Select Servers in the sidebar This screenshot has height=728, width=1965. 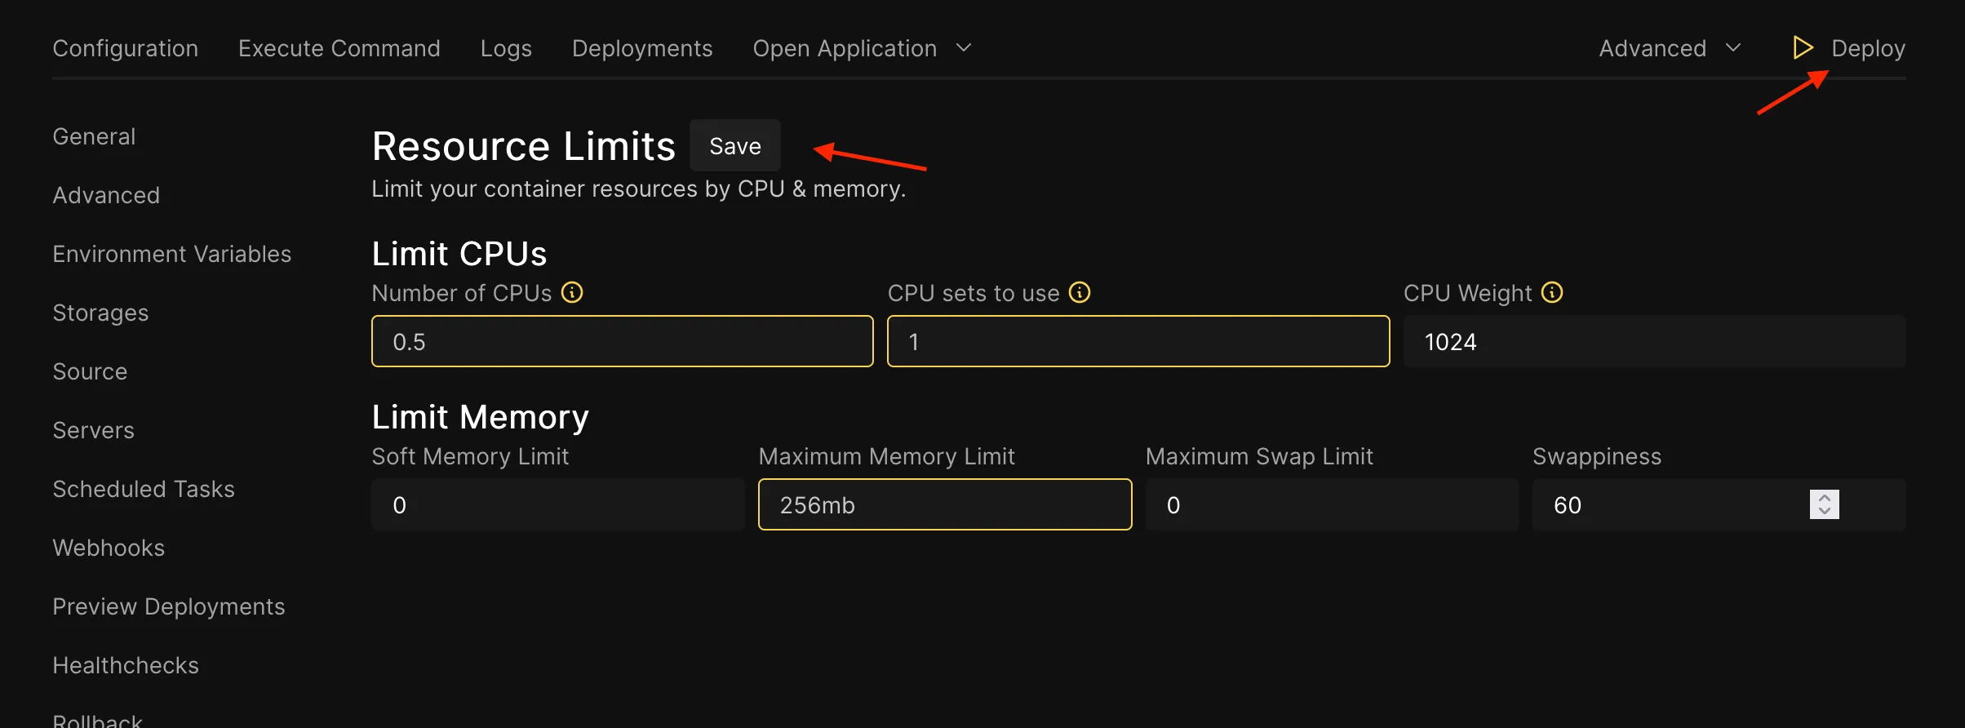click(x=93, y=430)
